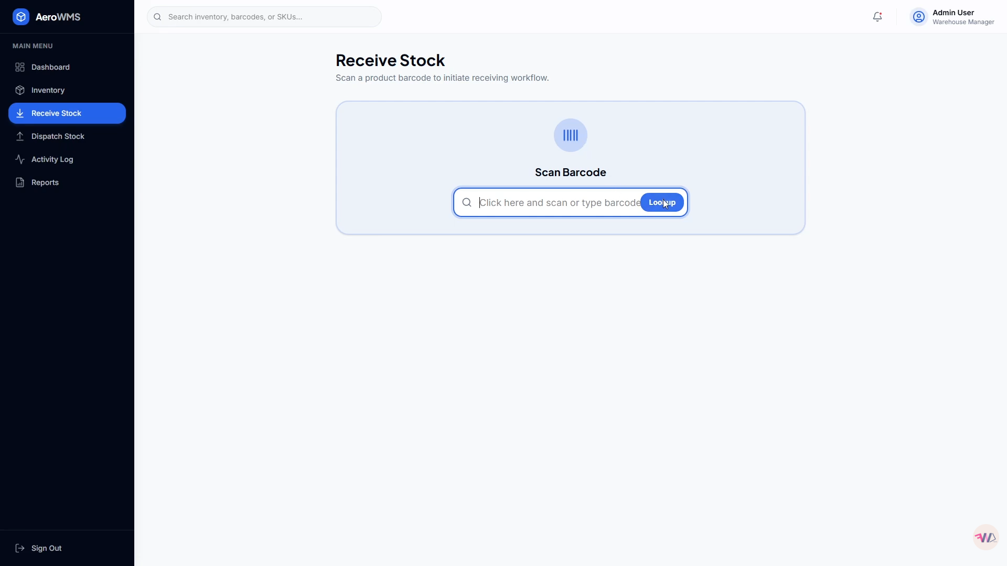Viewport: 1007px width, 566px height.
Task: Click the Admin User avatar icon
Action: (919, 17)
